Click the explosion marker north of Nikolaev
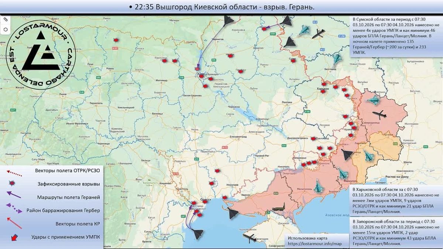This screenshot has width=443, height=249. click(218, 171)
